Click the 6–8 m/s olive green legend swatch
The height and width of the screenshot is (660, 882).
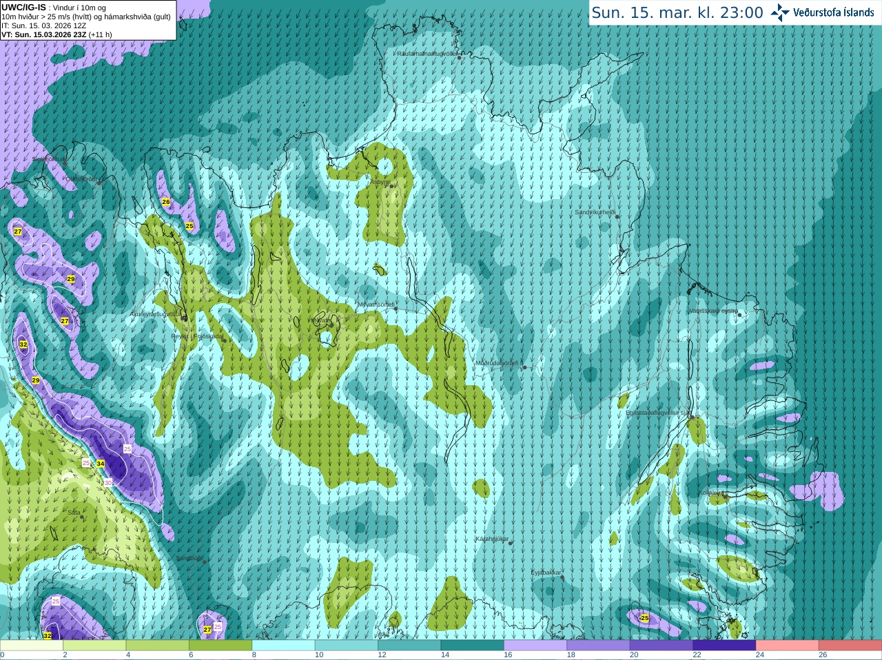220,646
